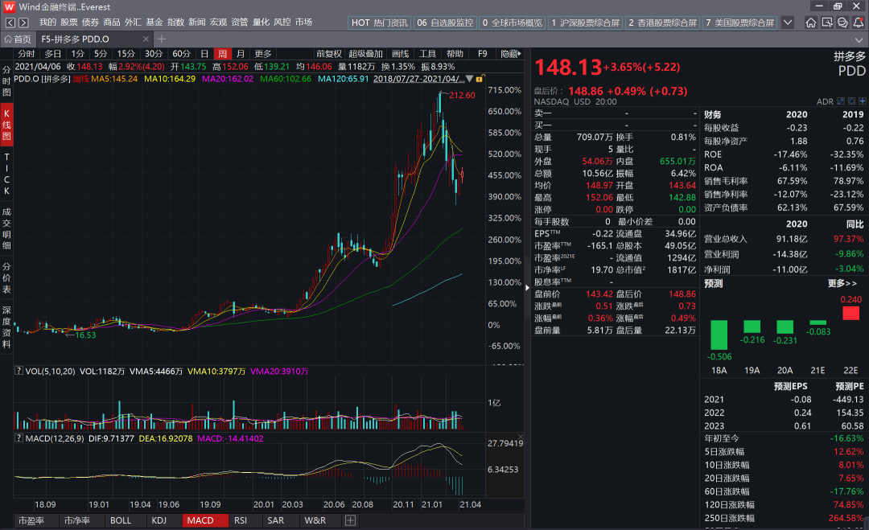Click the help icon beside MACD indicator
Screen dimensions: 869x530
click(x=19, y=438)
